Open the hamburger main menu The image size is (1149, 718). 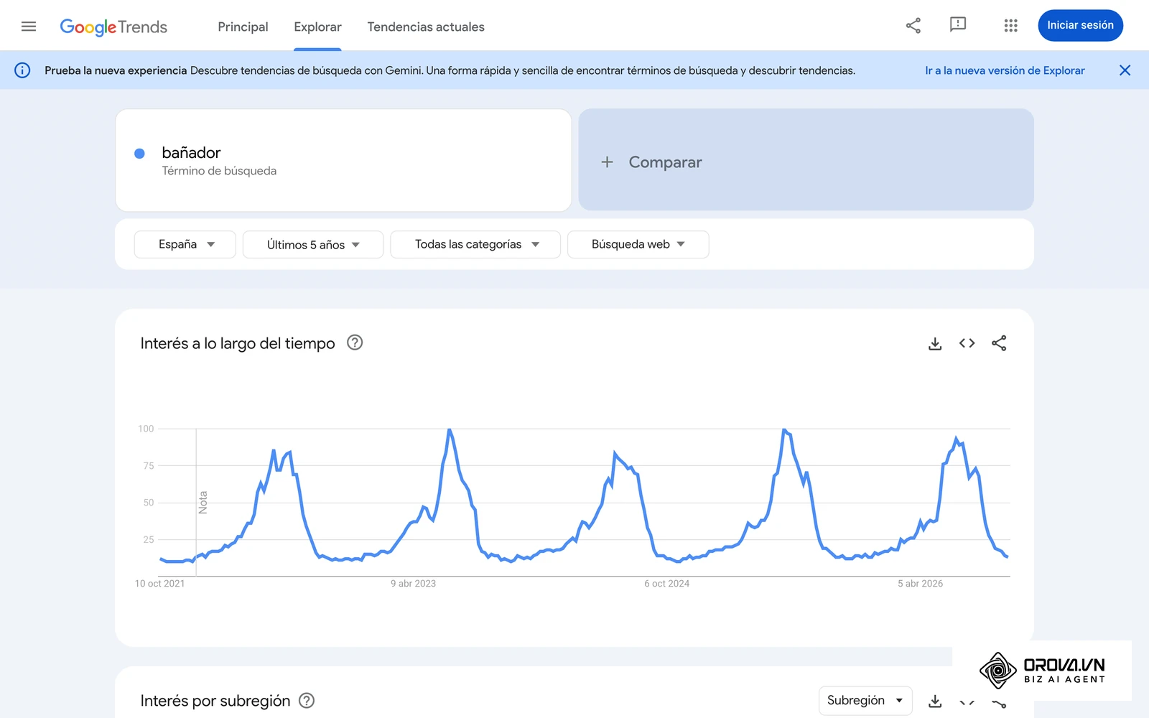pos(29,27)
